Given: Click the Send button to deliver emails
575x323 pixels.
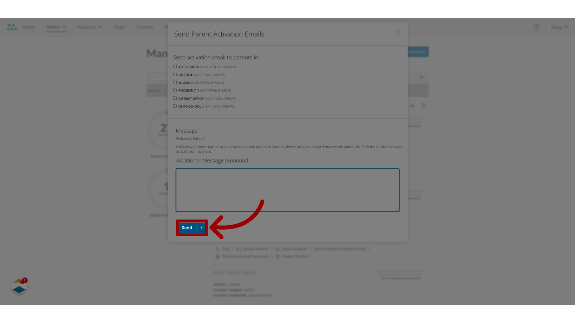Looking at the screenshot, I should point(192,228).
